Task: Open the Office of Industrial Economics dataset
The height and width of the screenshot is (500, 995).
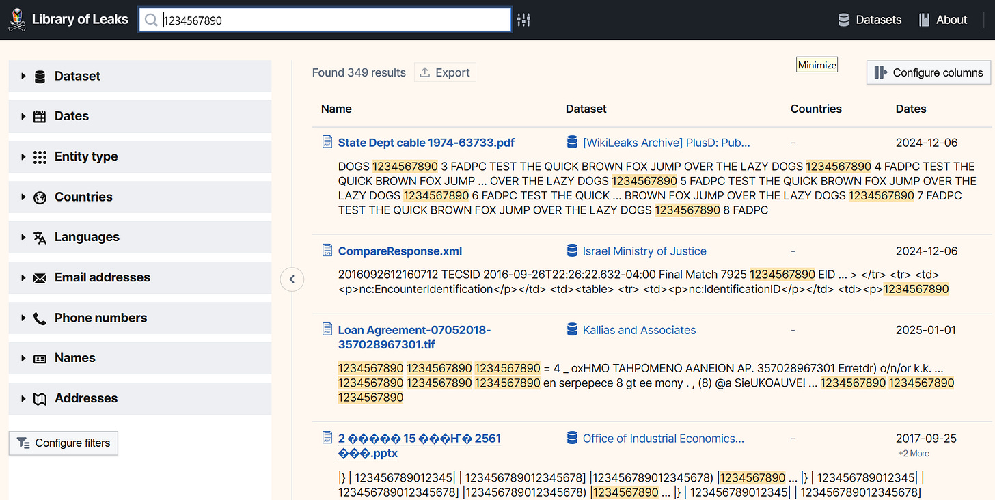Action: (x=664, y=439)
